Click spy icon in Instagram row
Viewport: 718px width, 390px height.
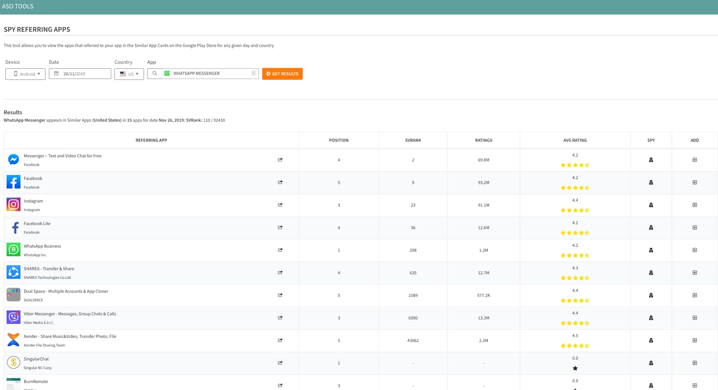(651, 205)
